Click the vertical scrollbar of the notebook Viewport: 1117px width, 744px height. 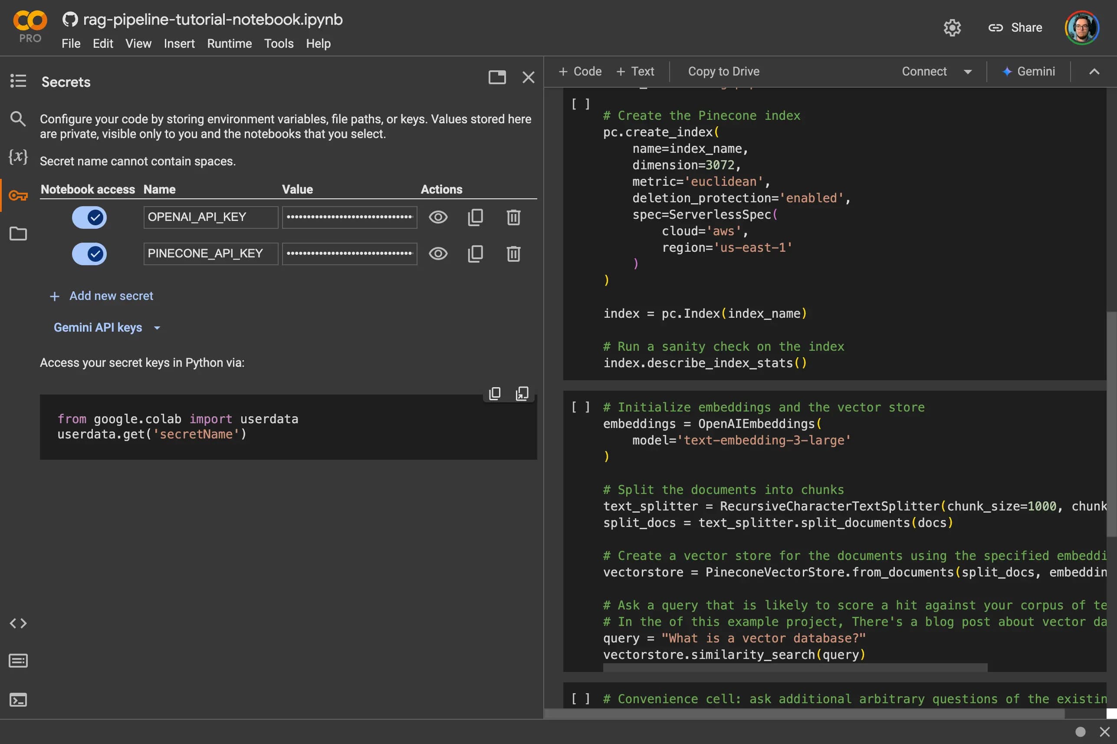point(1111,424)
